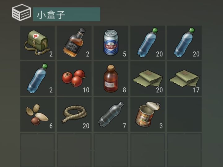Select first empty slot in fourth row
Image resolution: width=223 pixels, height=167 pixels.
(37, 150)
